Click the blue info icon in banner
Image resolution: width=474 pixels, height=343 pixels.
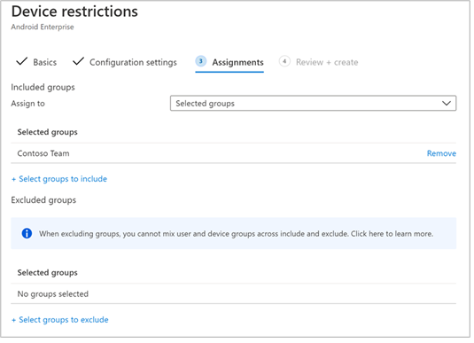point(27,233)
